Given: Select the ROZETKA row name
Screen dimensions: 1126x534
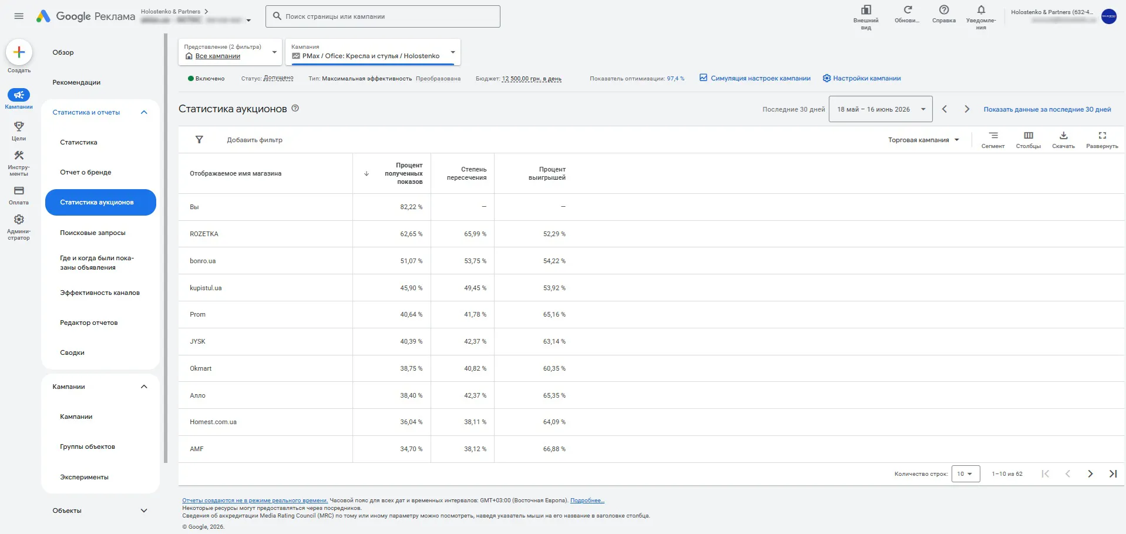Looking at the screenshot, I should [x=204, y=234].
